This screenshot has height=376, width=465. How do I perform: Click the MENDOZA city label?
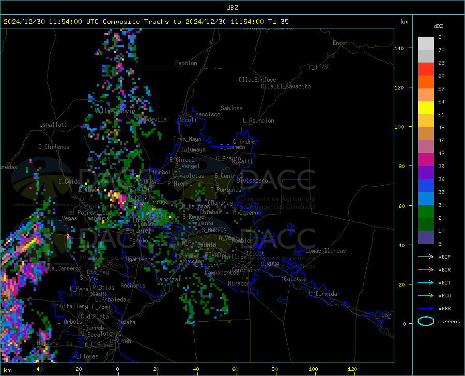138,189
